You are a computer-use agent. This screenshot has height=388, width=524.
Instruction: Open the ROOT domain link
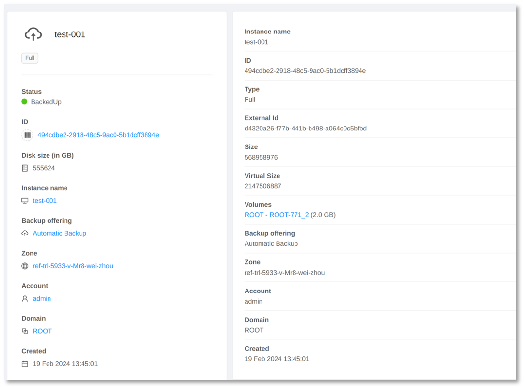(42, 331)
